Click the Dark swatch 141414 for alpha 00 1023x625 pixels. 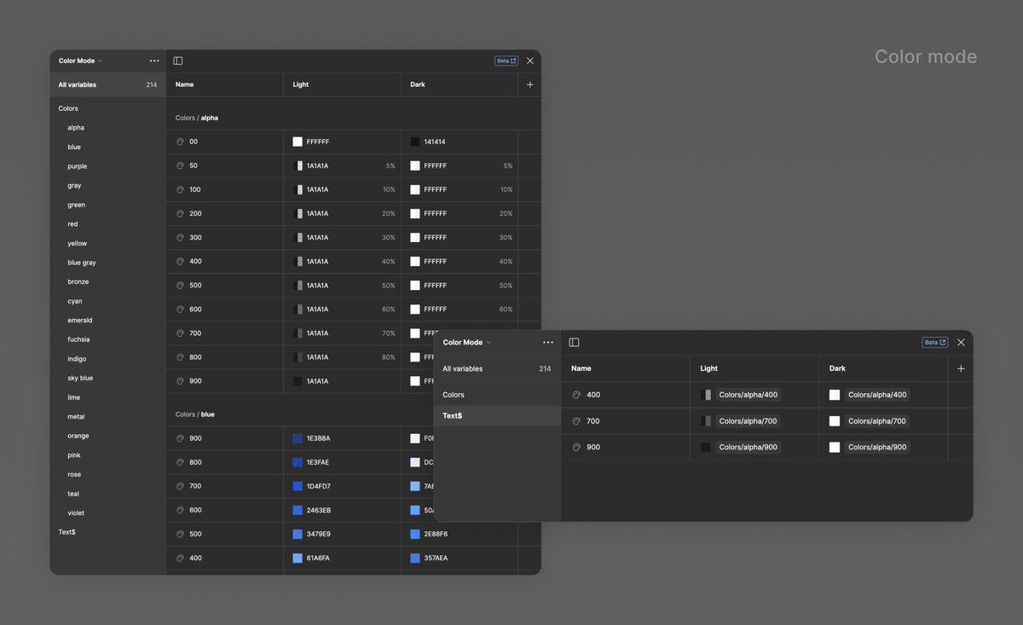point(415,142)
